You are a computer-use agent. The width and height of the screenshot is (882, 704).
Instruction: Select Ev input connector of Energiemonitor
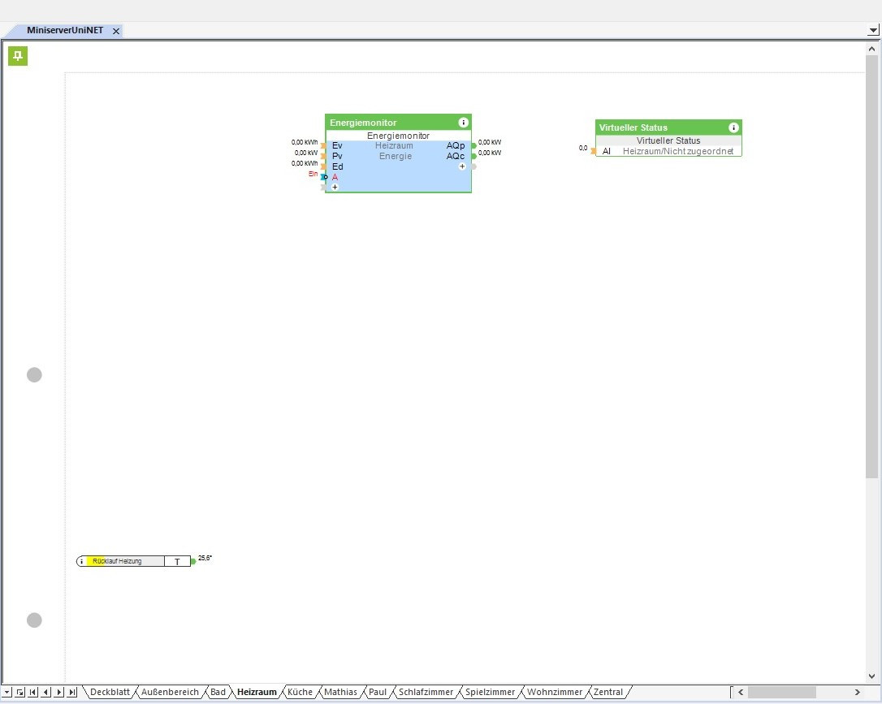click(x=323, y=145)
